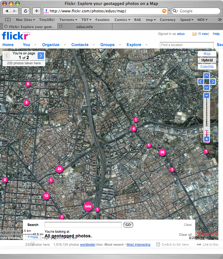Switch map to Satellite view

pyautogui.click(x=207, y=66)
